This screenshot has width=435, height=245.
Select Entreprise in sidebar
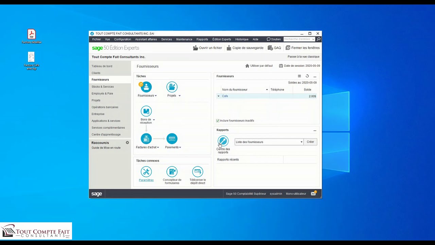pos(98,114)
